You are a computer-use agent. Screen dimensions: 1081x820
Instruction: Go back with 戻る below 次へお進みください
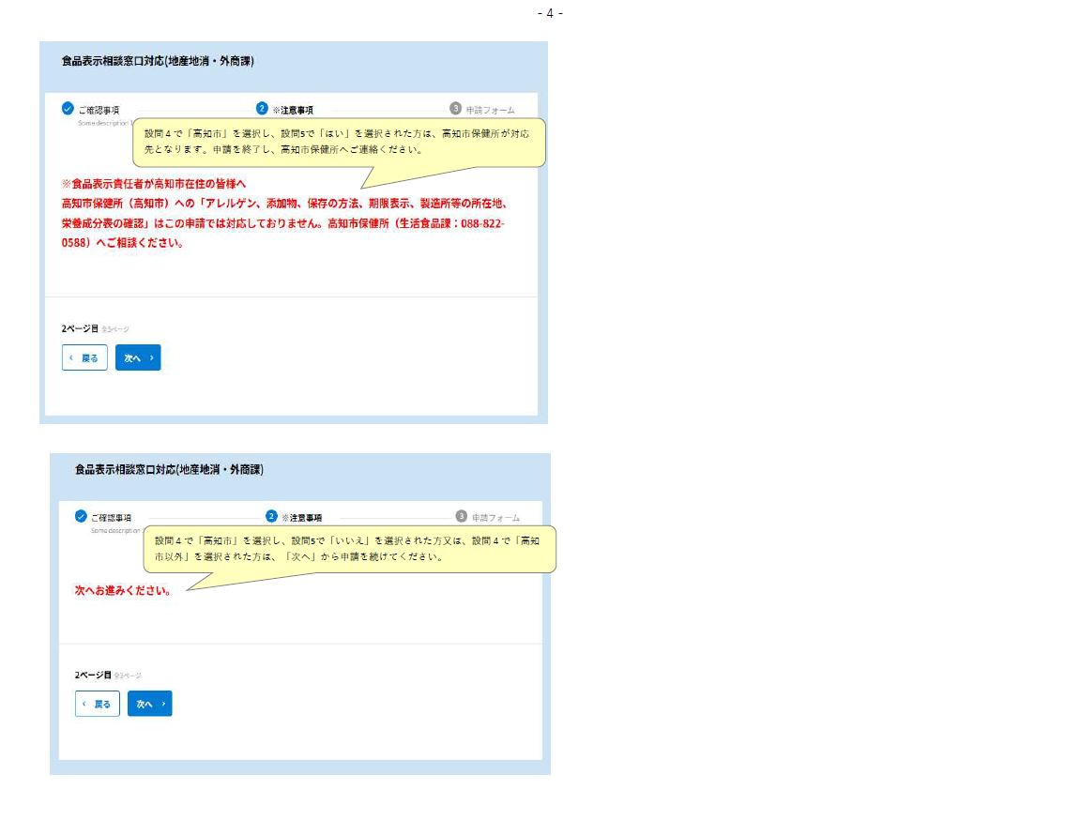coord(98,704)
